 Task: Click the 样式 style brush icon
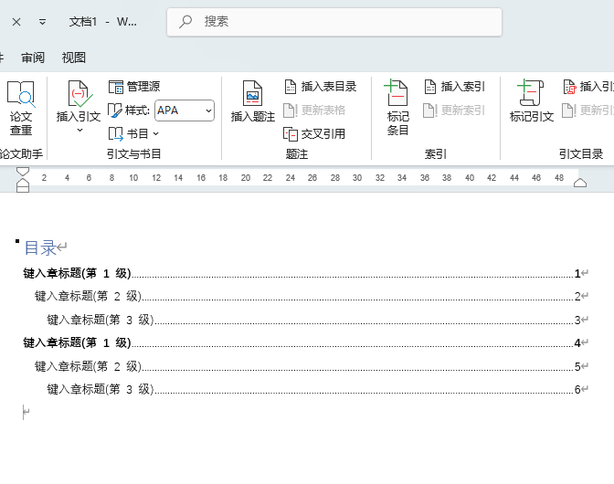point(115,110)
